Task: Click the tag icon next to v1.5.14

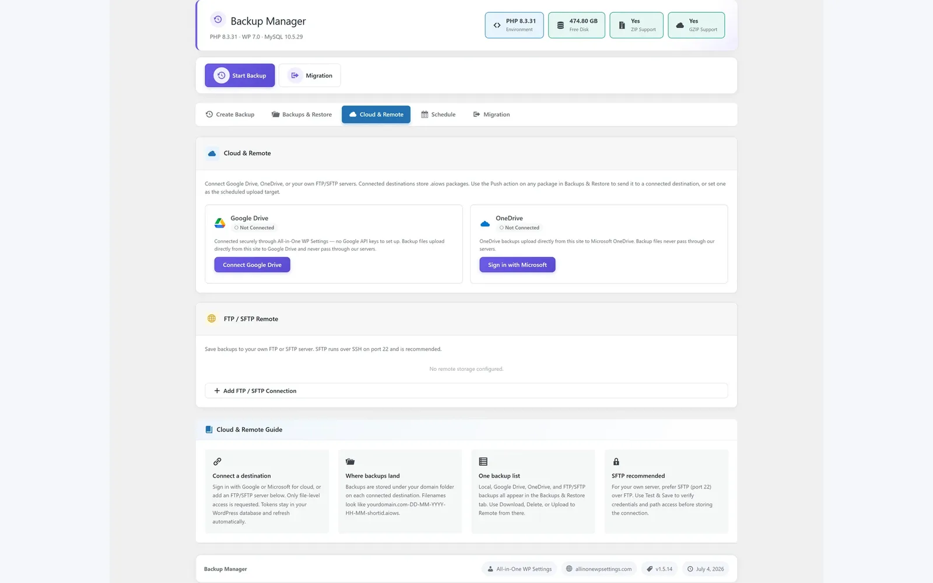Action: pos(650,569)
